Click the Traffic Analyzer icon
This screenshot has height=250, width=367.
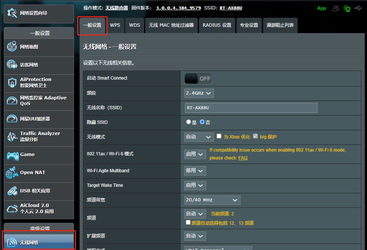[x=12, y=137]
